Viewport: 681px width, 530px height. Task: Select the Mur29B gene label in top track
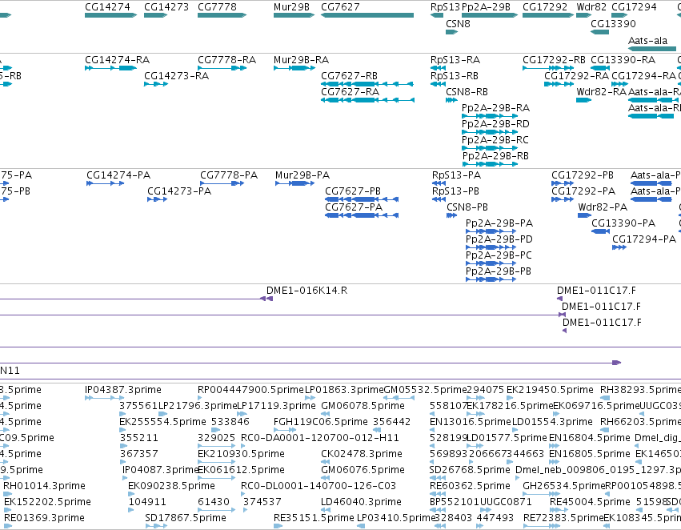[x=291, y=7]
